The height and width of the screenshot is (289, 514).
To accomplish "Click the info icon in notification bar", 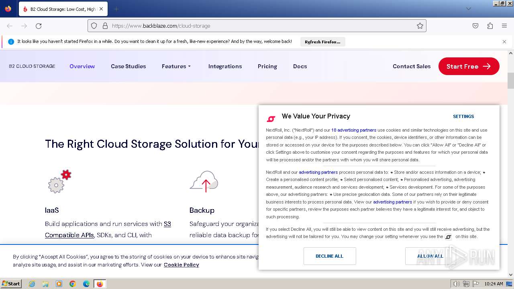I will click(x=11, y=42).
